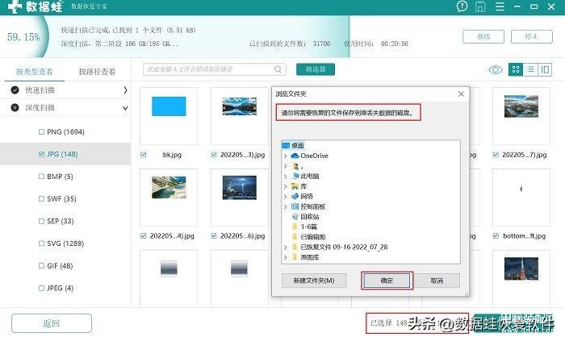Uncheck the JPG (148) checkbox
The width and height of the screenshot is (565, 341).
pos(41,154)
